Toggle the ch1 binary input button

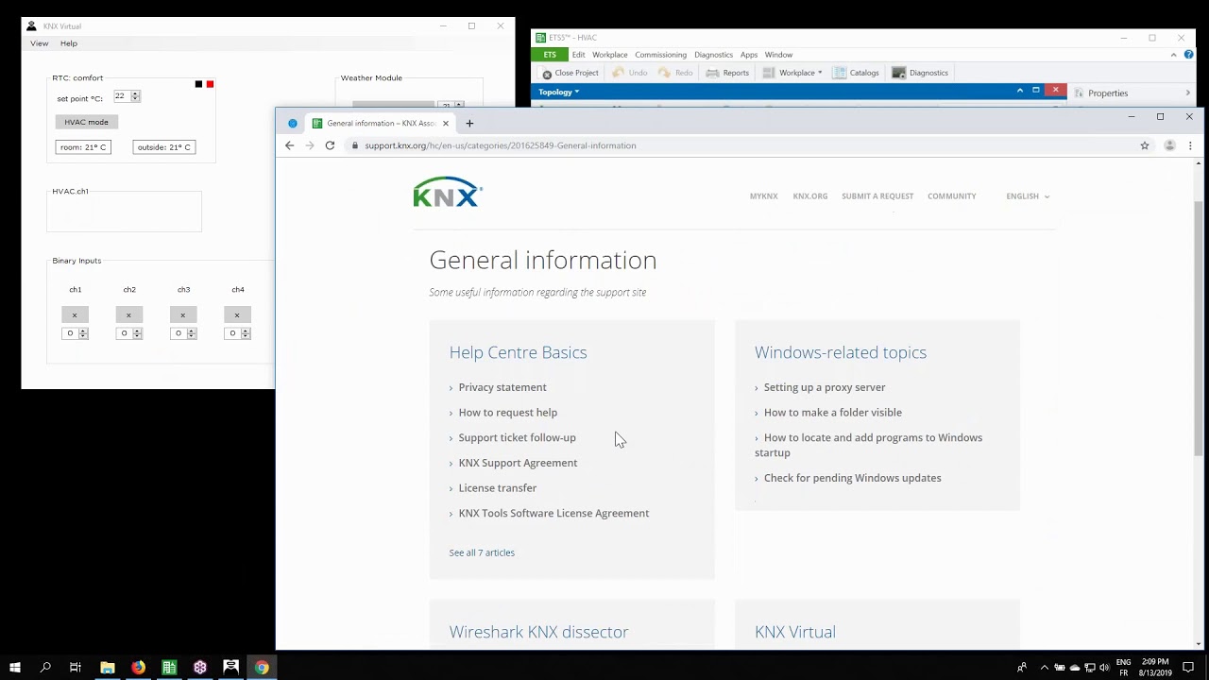coord(75,314)
